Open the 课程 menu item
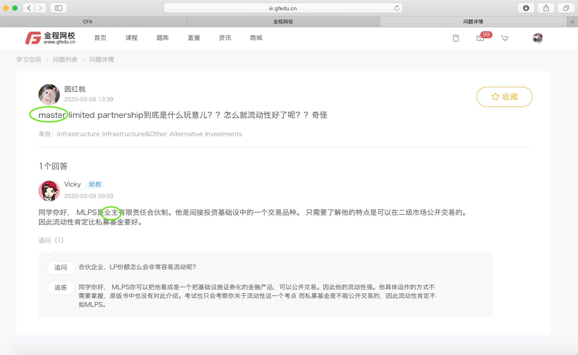 (131, 38)
